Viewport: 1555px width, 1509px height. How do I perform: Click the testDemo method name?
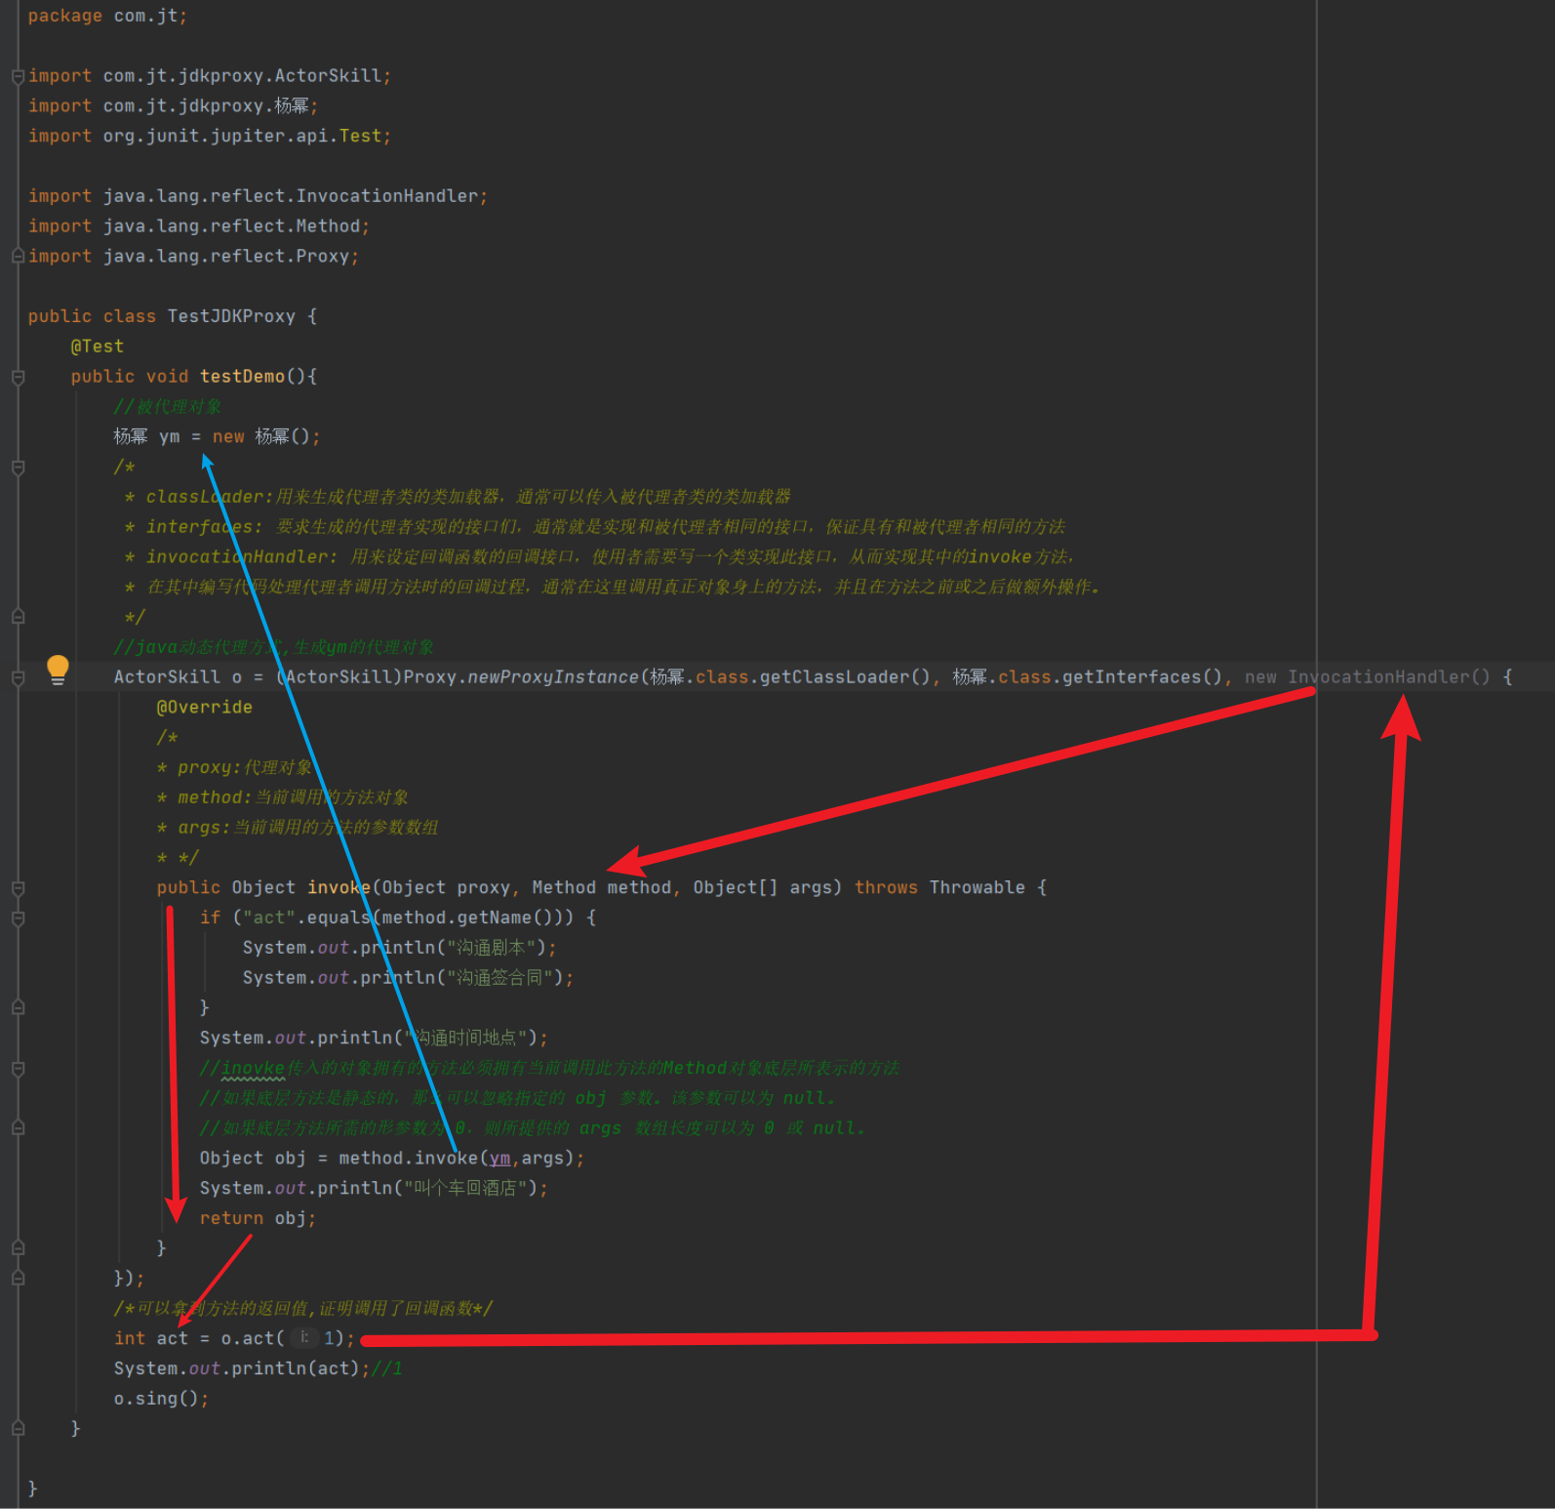point(242,377)
